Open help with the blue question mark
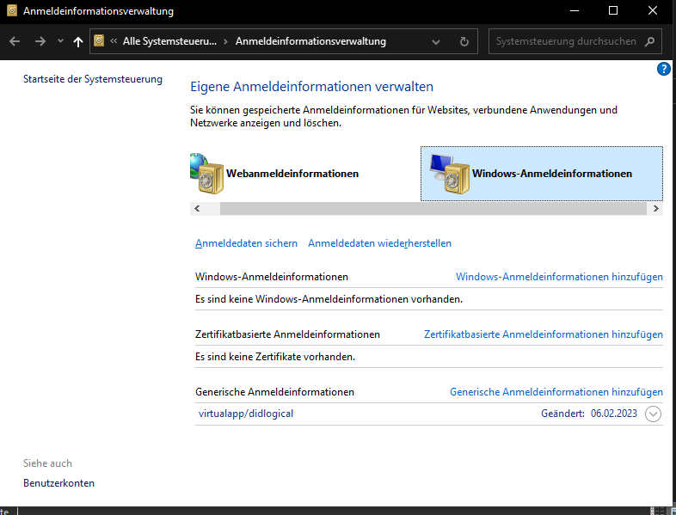Viewport: 676px width, 515px height. (663, 69)
